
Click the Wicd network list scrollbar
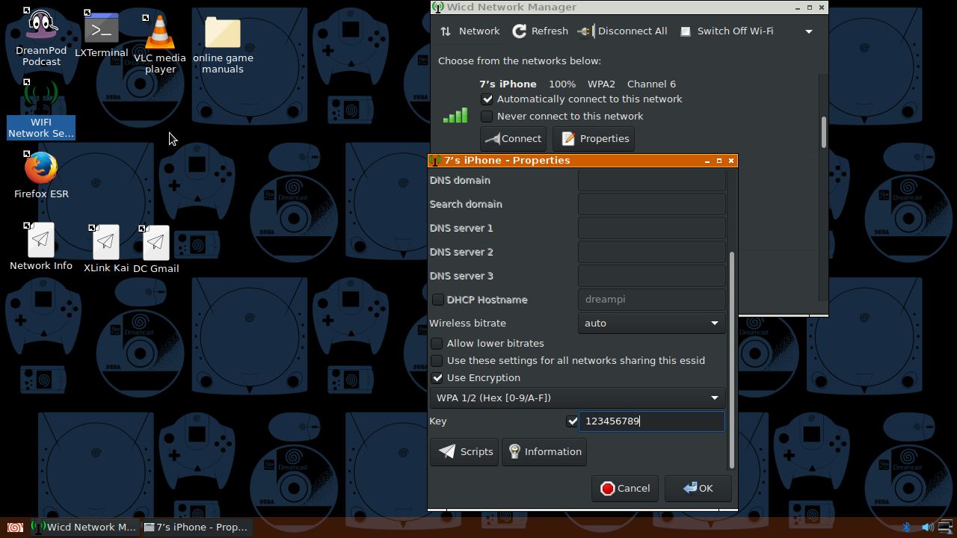824,132
